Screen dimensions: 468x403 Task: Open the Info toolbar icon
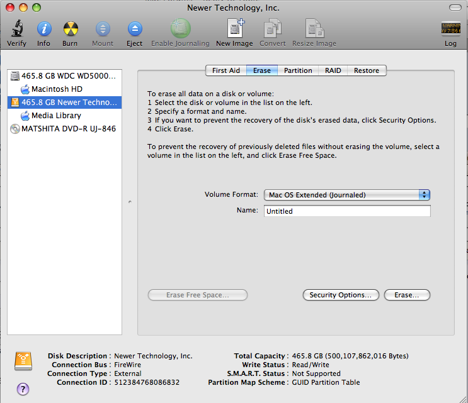[x=44, y=29]
